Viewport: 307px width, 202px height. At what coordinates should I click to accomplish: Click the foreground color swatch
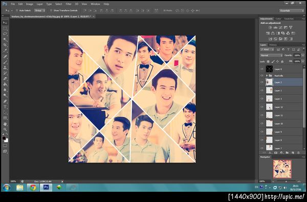4,138
